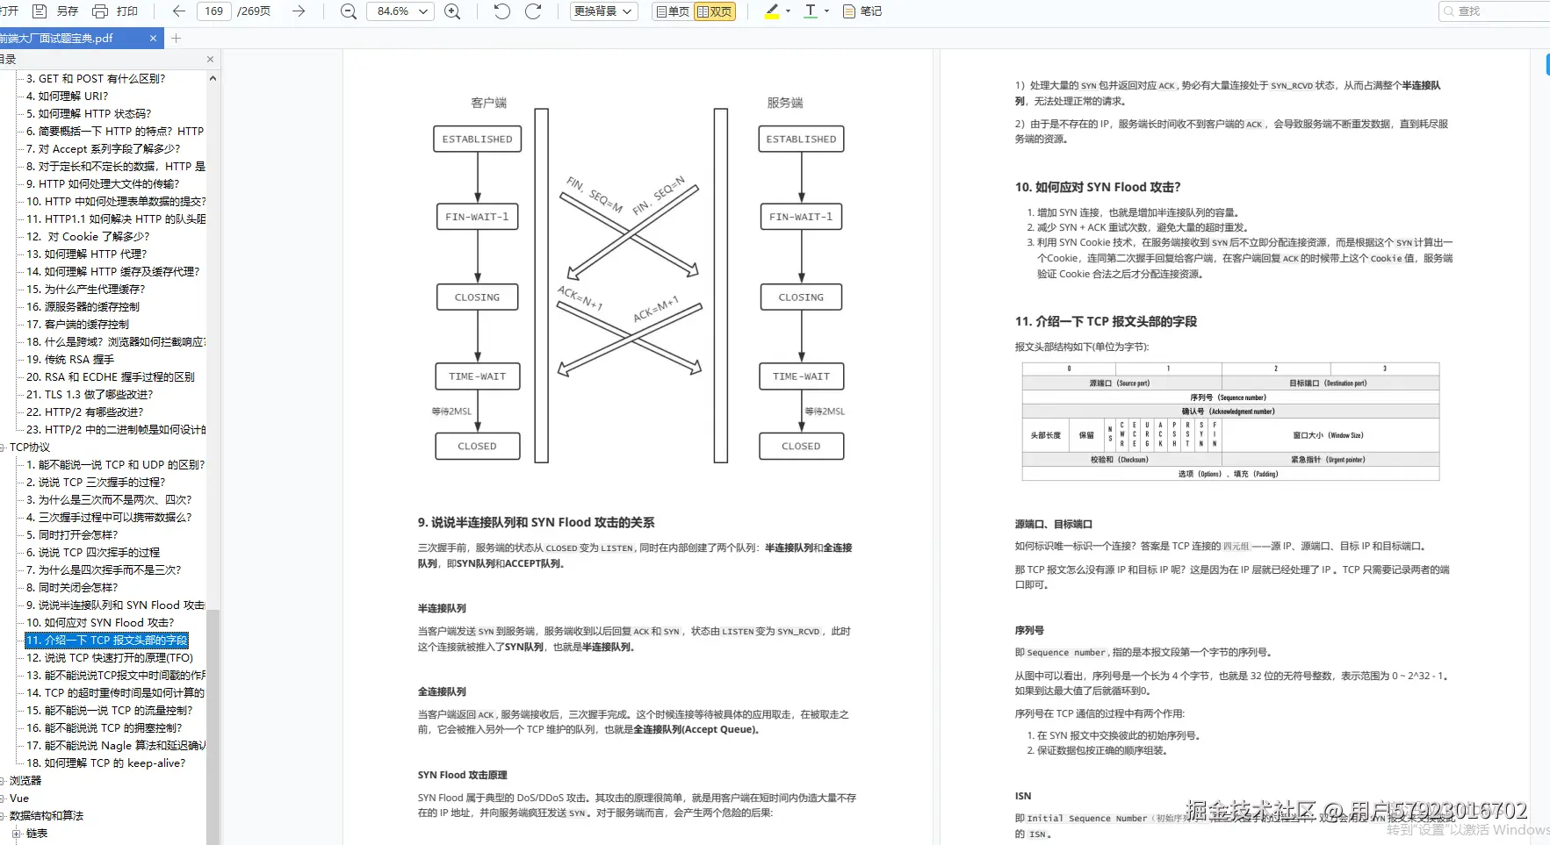
Task: Collapse the 数据结构和算法 tree node
Action: [x=3, y=816]
